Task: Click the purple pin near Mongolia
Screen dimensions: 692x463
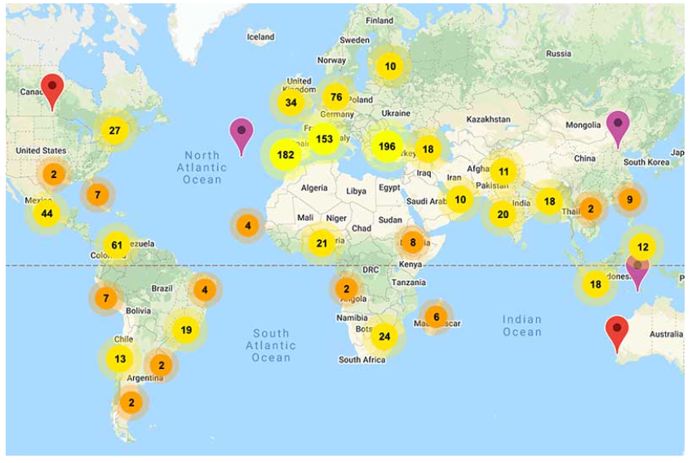Action: point(618,125)
